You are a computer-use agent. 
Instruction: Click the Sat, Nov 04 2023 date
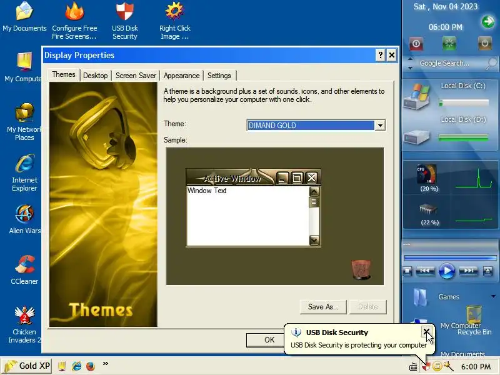[x=446, y=7]
